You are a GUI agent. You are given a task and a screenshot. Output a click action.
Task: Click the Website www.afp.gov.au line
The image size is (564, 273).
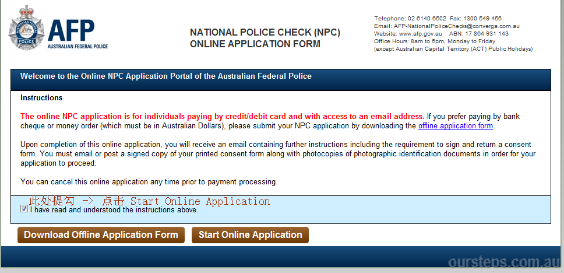tap(408, 34)
